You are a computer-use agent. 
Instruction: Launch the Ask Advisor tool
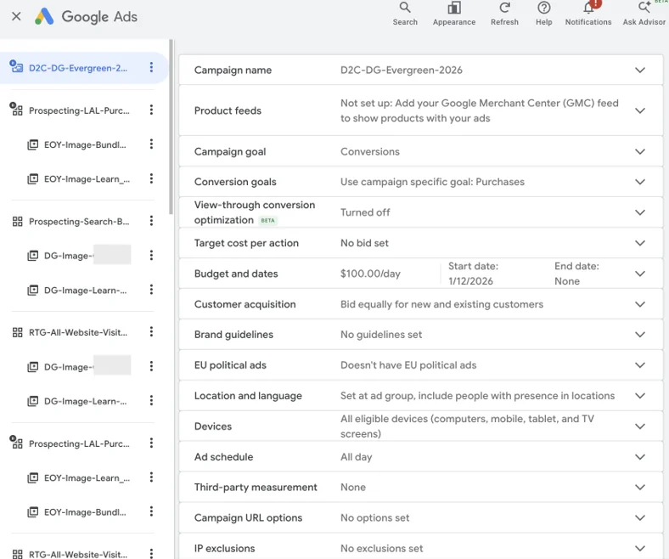click(644, 14)
